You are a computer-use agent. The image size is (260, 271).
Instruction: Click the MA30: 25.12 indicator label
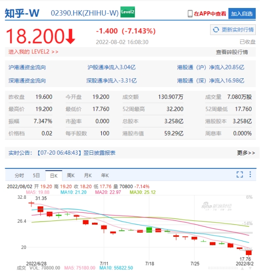click(143, 192)
